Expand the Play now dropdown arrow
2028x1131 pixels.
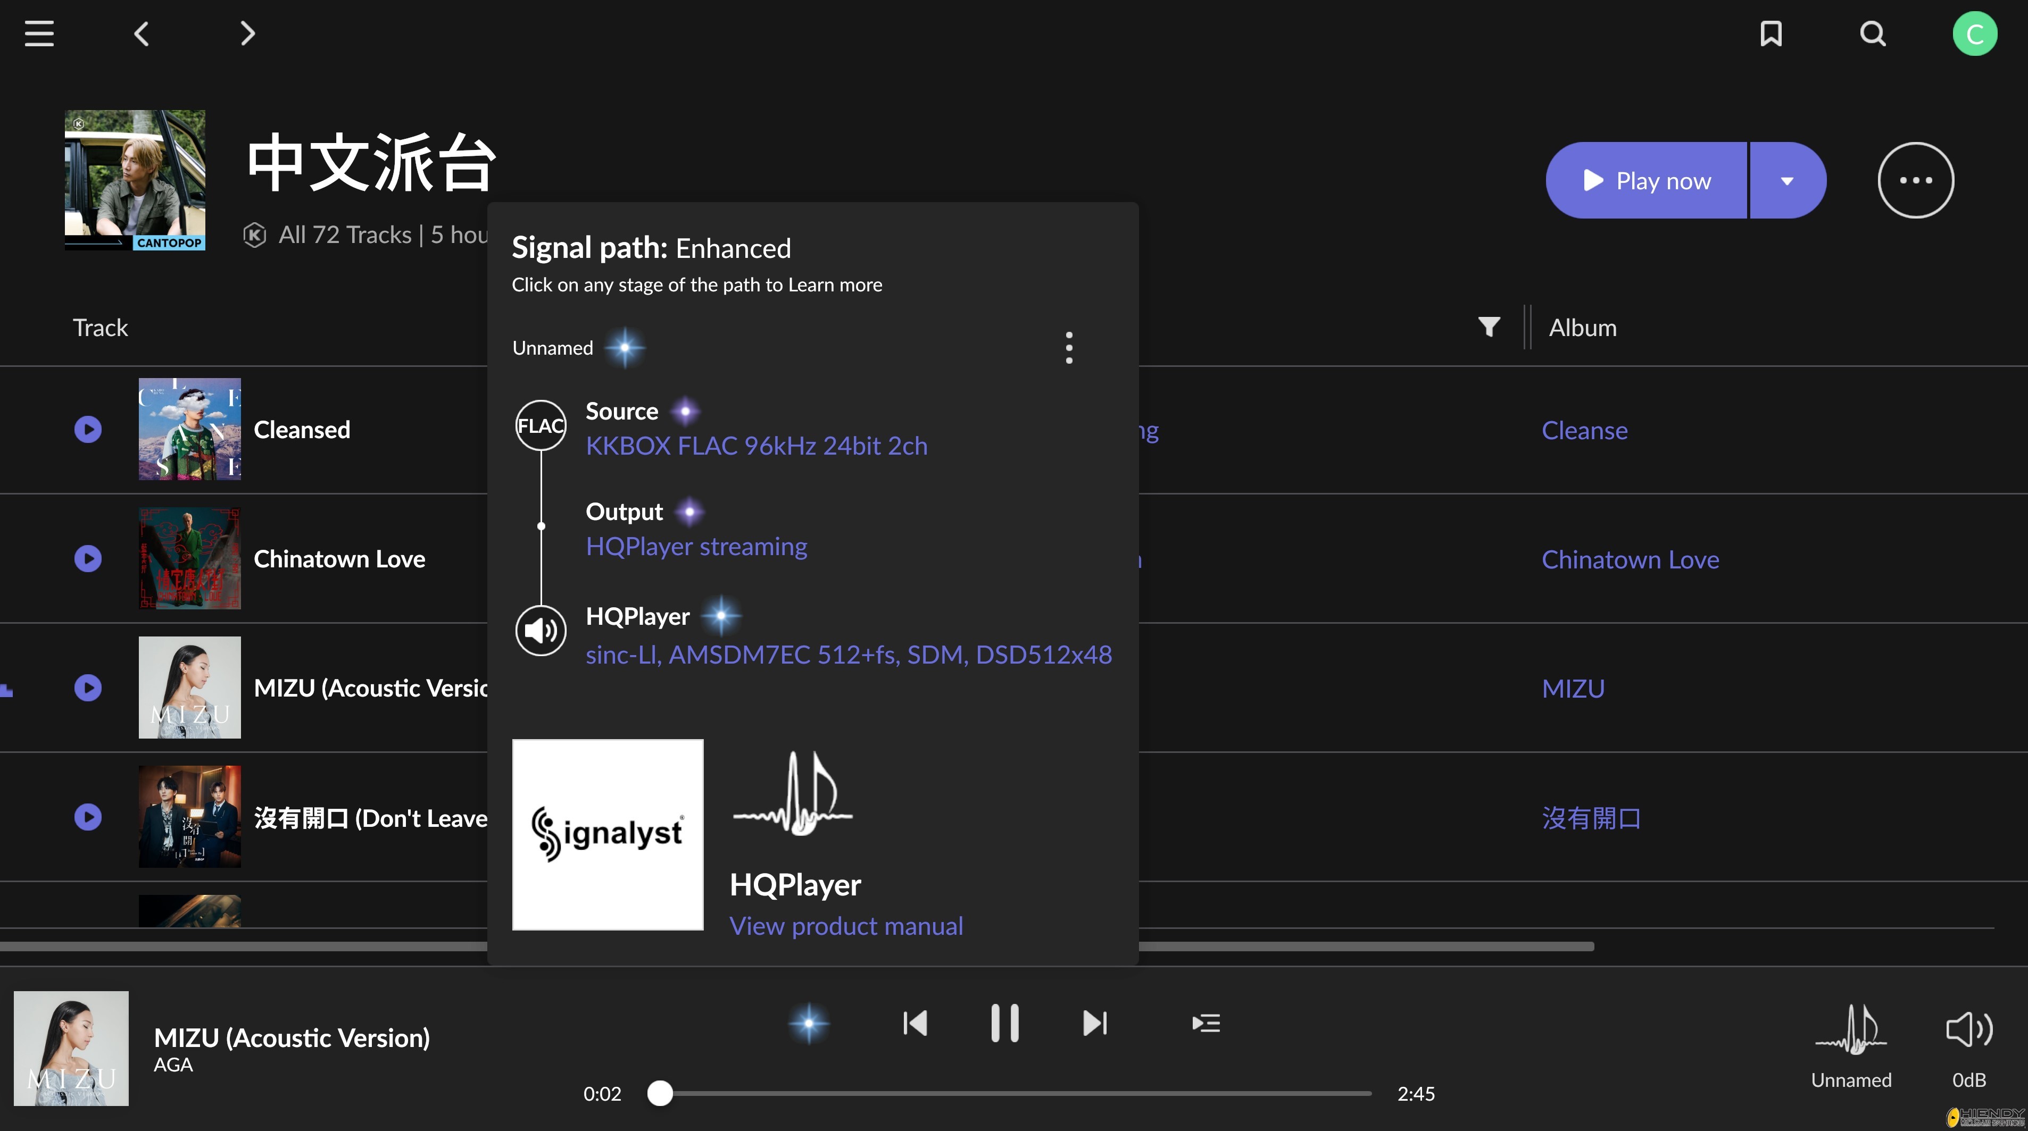click(x=1787, y=180)
